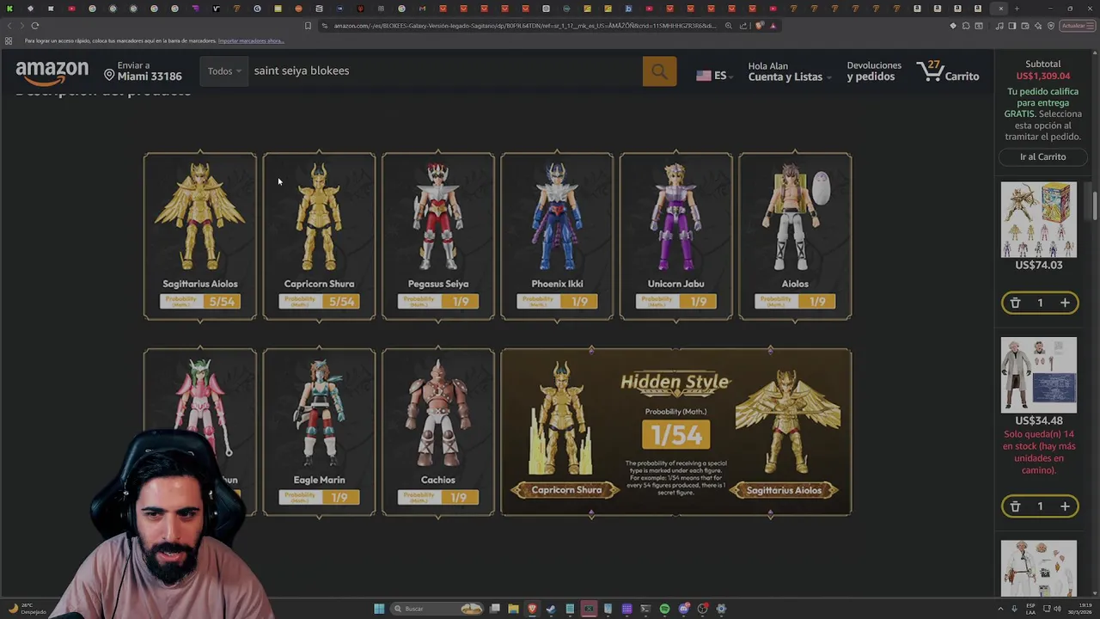Click the Eagle Marin figure card
The image size is (1100, 619).
(319, 432)
